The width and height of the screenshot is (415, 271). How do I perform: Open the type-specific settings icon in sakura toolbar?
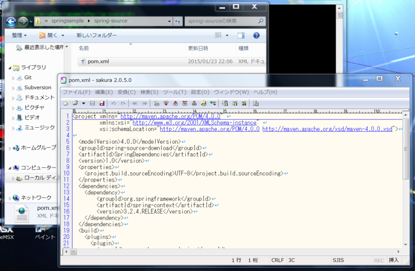(x=234, y=103)
